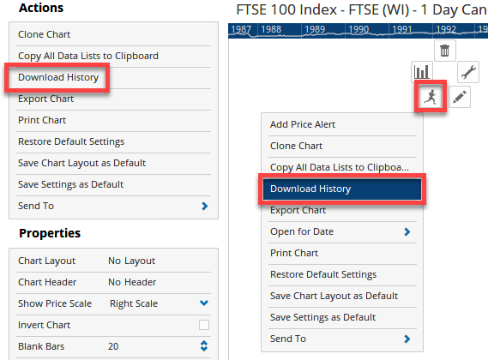This screenshot has height=360, width=488.
Task: Choose Print Chart in popup menu
Action: pos(342,253)
